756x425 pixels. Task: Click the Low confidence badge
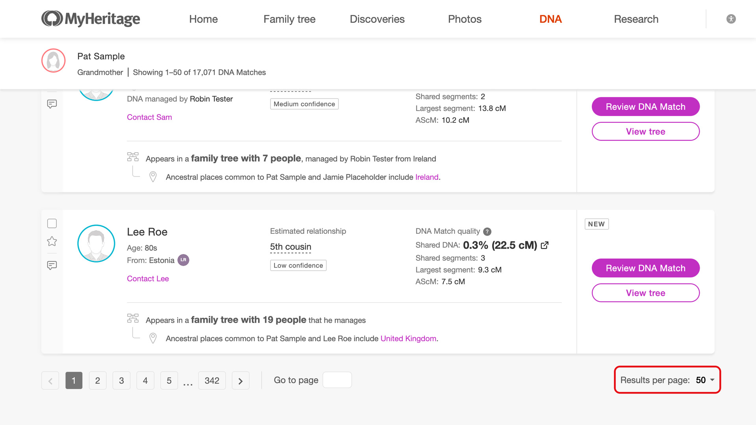[x=298, y=265]
